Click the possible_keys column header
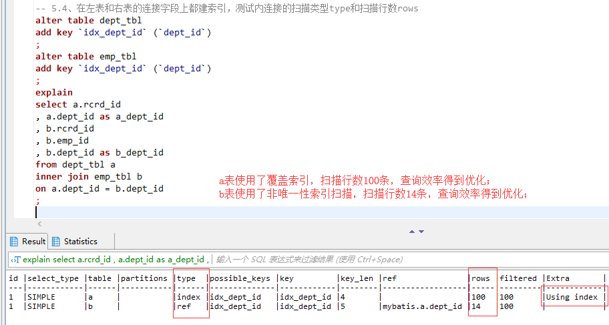Screen dimensions: 609x325 coord(240,278)
